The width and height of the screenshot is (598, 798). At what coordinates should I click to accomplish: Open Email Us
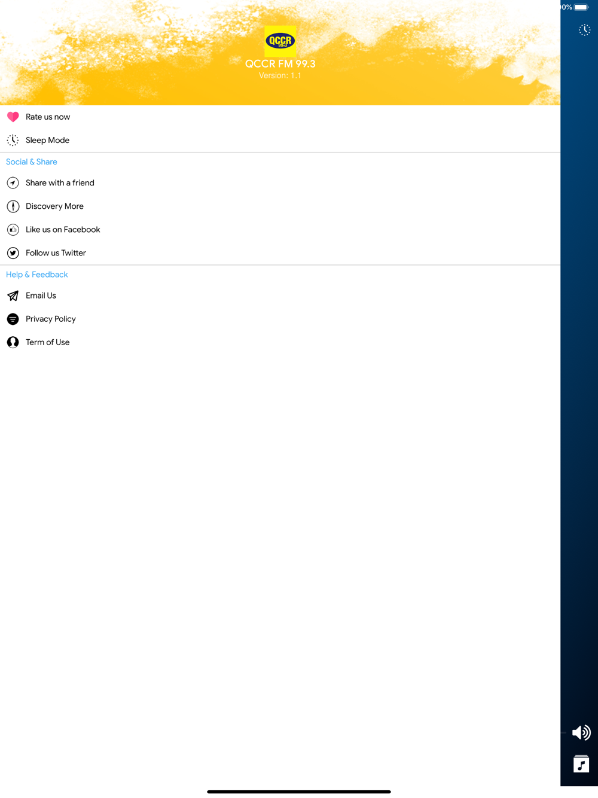[x=280, y=295]
